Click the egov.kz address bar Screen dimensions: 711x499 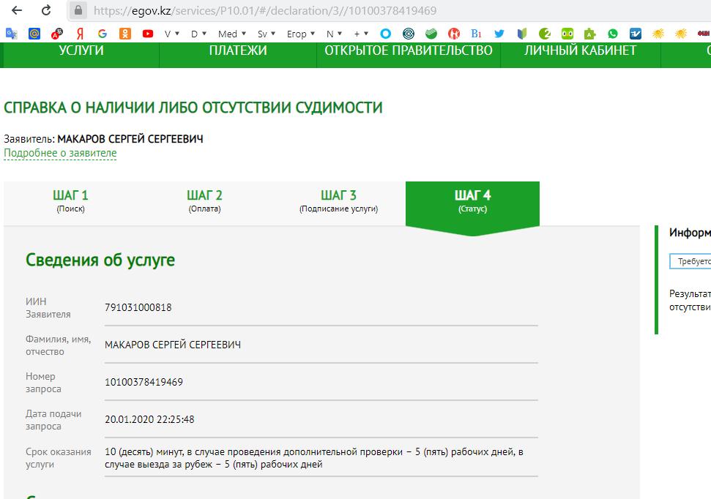366,11
